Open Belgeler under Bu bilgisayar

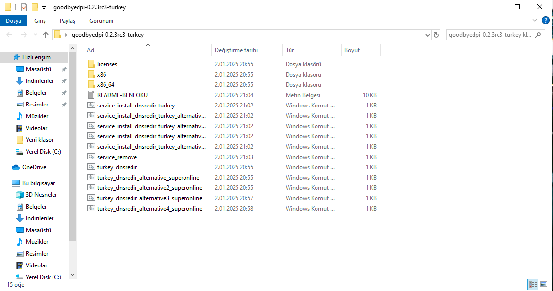pyautogui.click(x=36, y=206)
